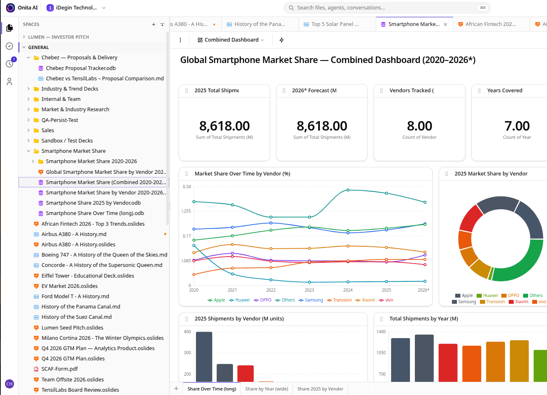Switch to the African Fintech 202... tab
547x395 pixels.
pyautogui.click(x=491, y=24)
